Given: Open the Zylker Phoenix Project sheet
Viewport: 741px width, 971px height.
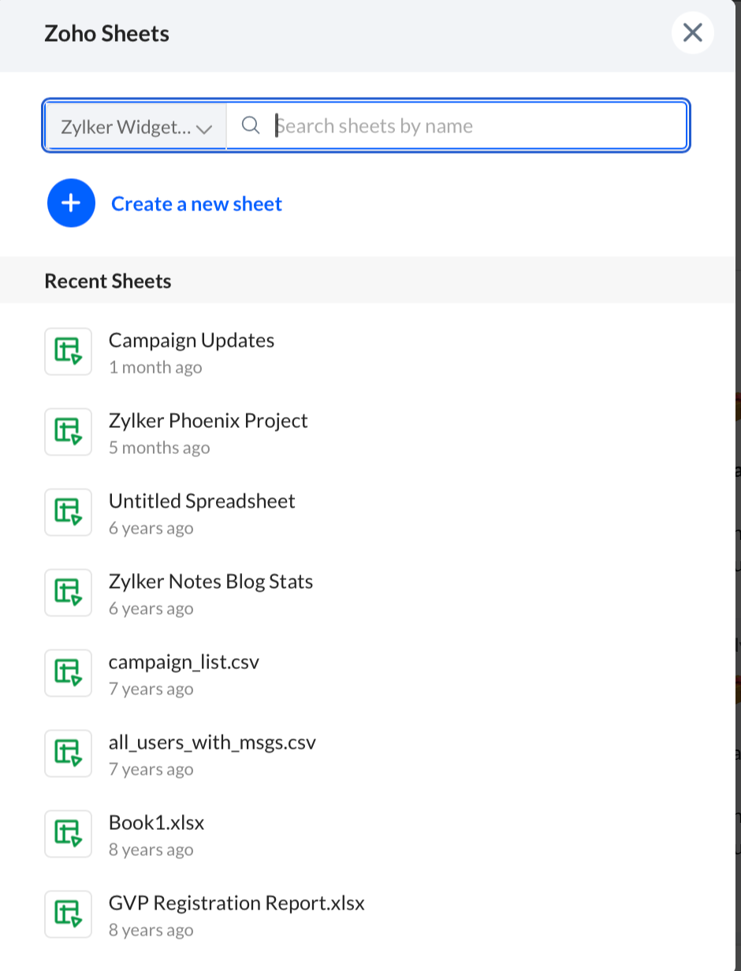Looking at the screenshot, I should (x=208, y=421).
